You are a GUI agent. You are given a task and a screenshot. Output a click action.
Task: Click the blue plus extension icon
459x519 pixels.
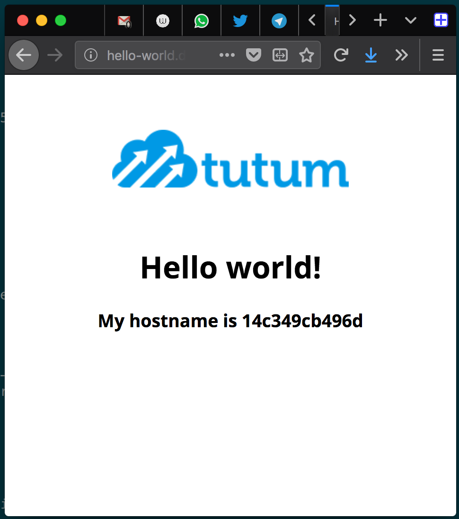point(441,20)
